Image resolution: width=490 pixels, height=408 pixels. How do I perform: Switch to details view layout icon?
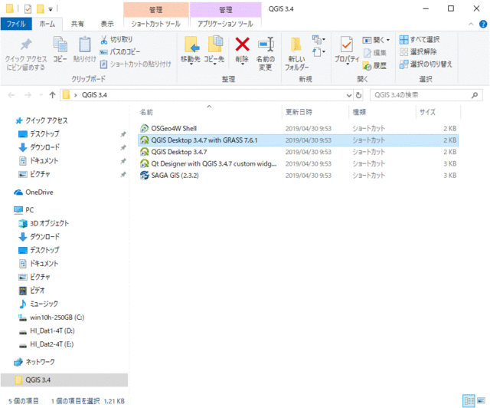(469, 401)
